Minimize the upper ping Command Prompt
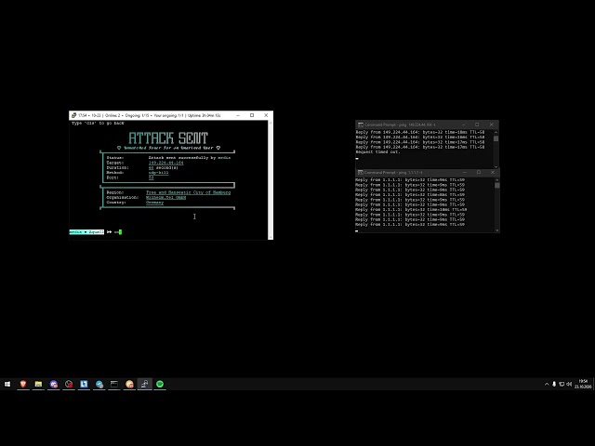Screen dimensions: 595x446 (x=463, y=125)
